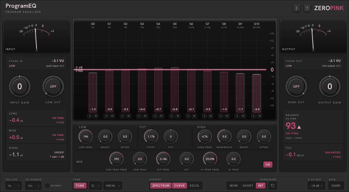Click the HI PEAK FREQ knob at 25.09k
Viewport: 349px width, 192px height.
click(x=210, y=159)
